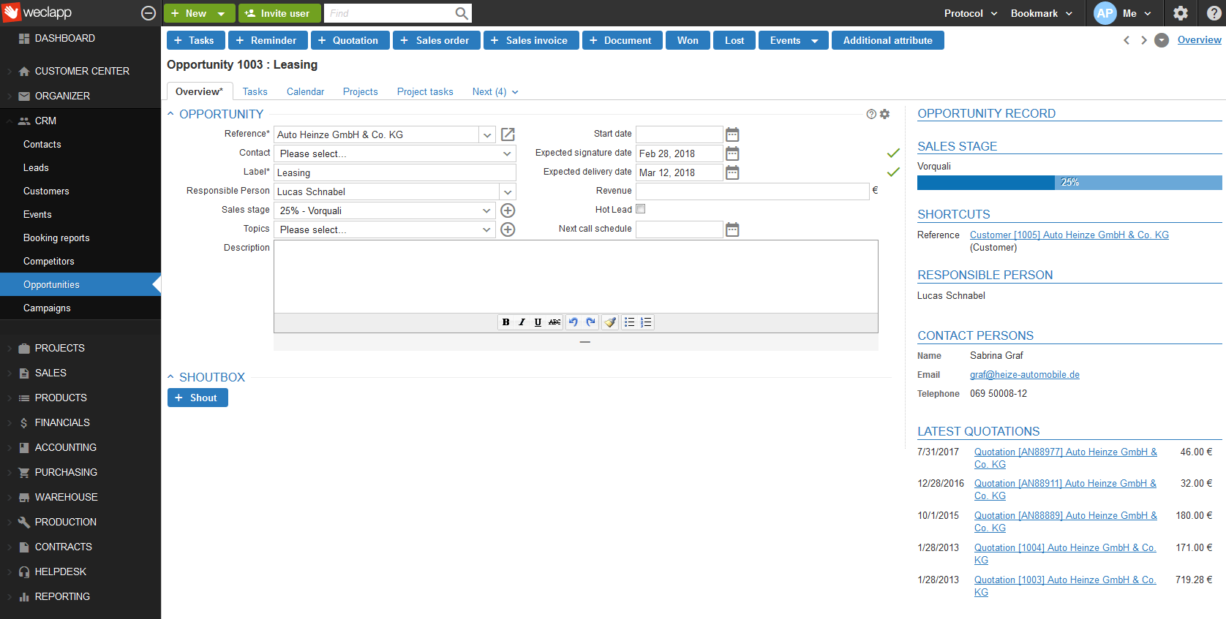Switch to the Projects tab

pos(361,91)
